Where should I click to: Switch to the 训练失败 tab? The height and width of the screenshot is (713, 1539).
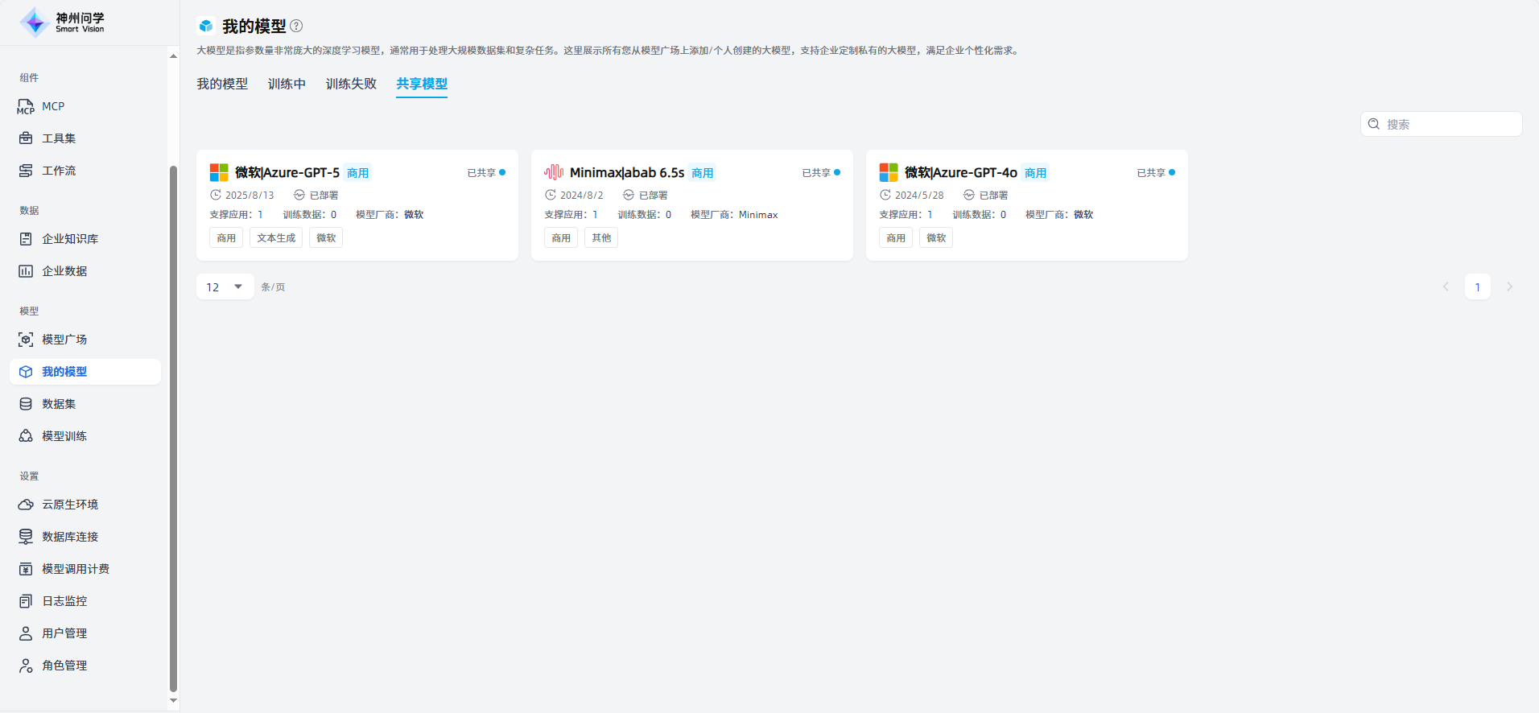coord(351,84)
